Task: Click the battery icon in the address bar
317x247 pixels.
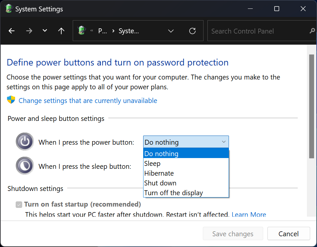Action: [x=82, y=30]
